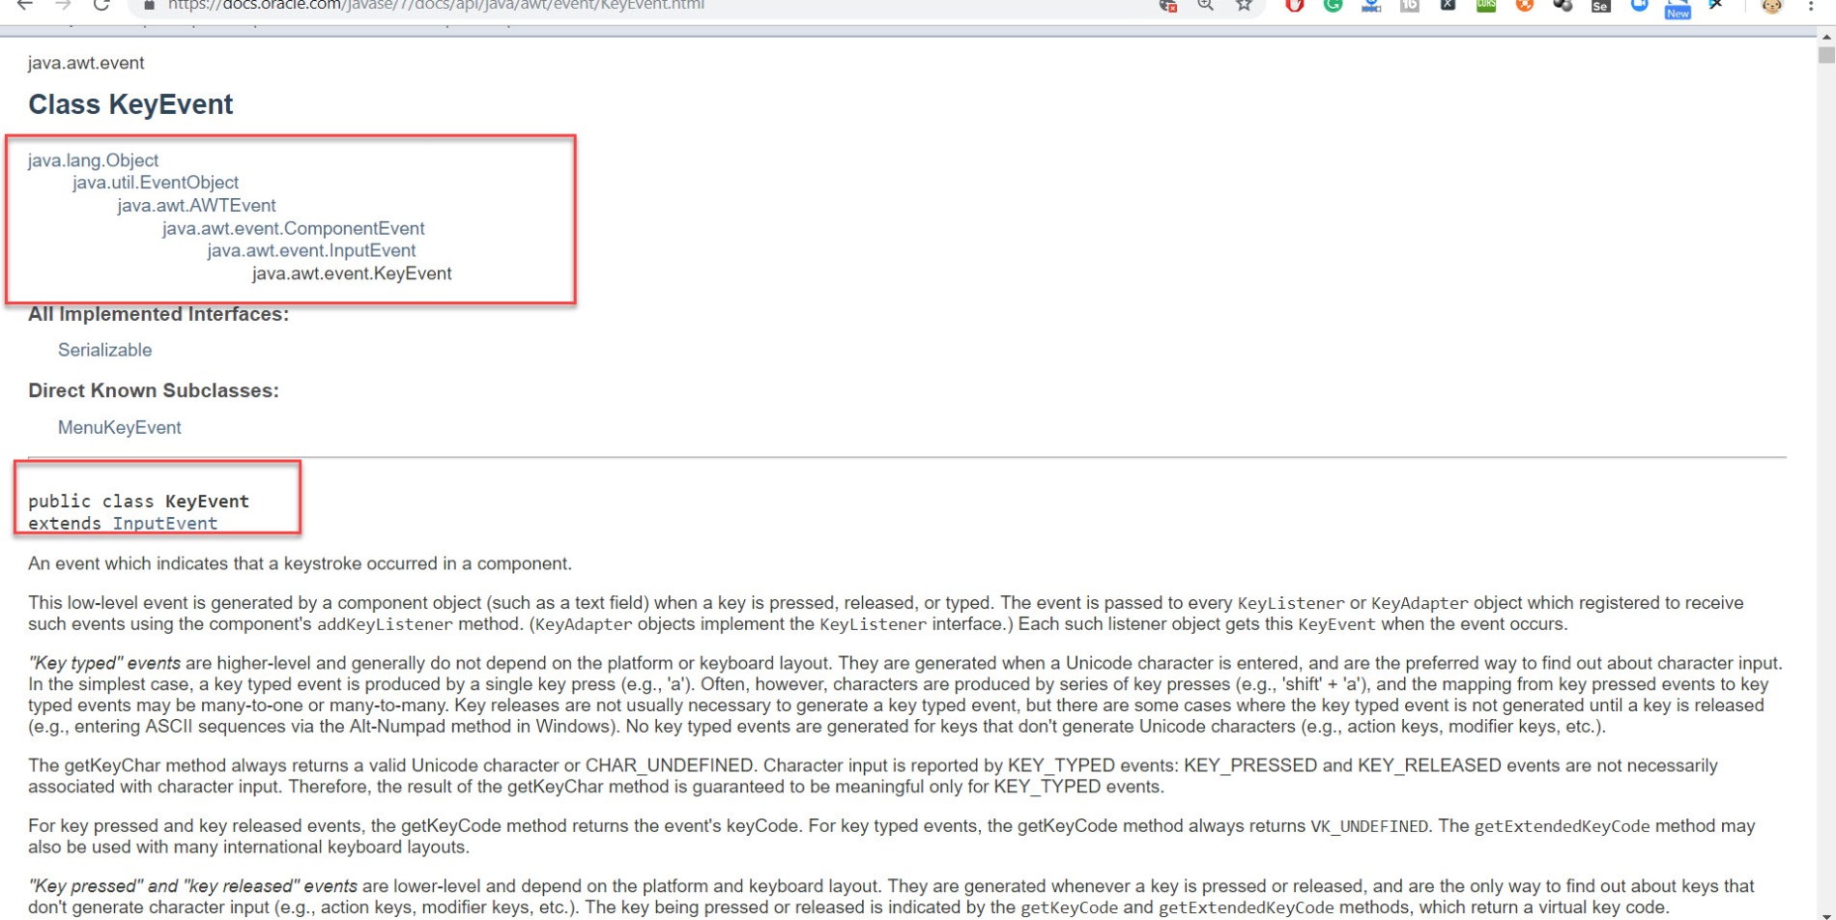Click the red AdBlock stop-hand extension icon

(x=1295, y=5)
